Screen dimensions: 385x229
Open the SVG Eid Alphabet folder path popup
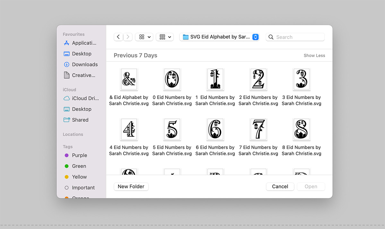pyautogui.click(x=219, y=37)
